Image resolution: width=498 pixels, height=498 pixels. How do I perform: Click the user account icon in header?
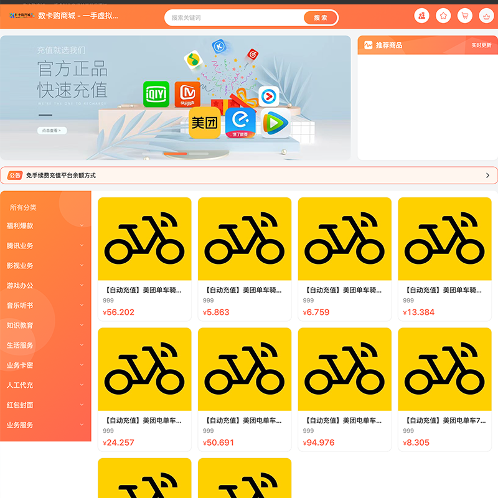click(422, 16)
